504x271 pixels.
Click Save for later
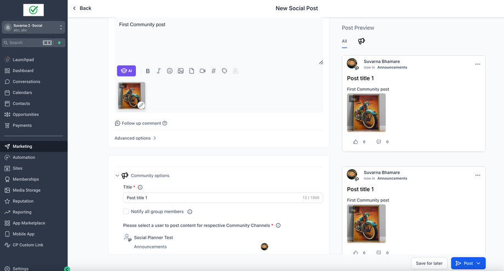pyautogui.click(x=429, y=263)
